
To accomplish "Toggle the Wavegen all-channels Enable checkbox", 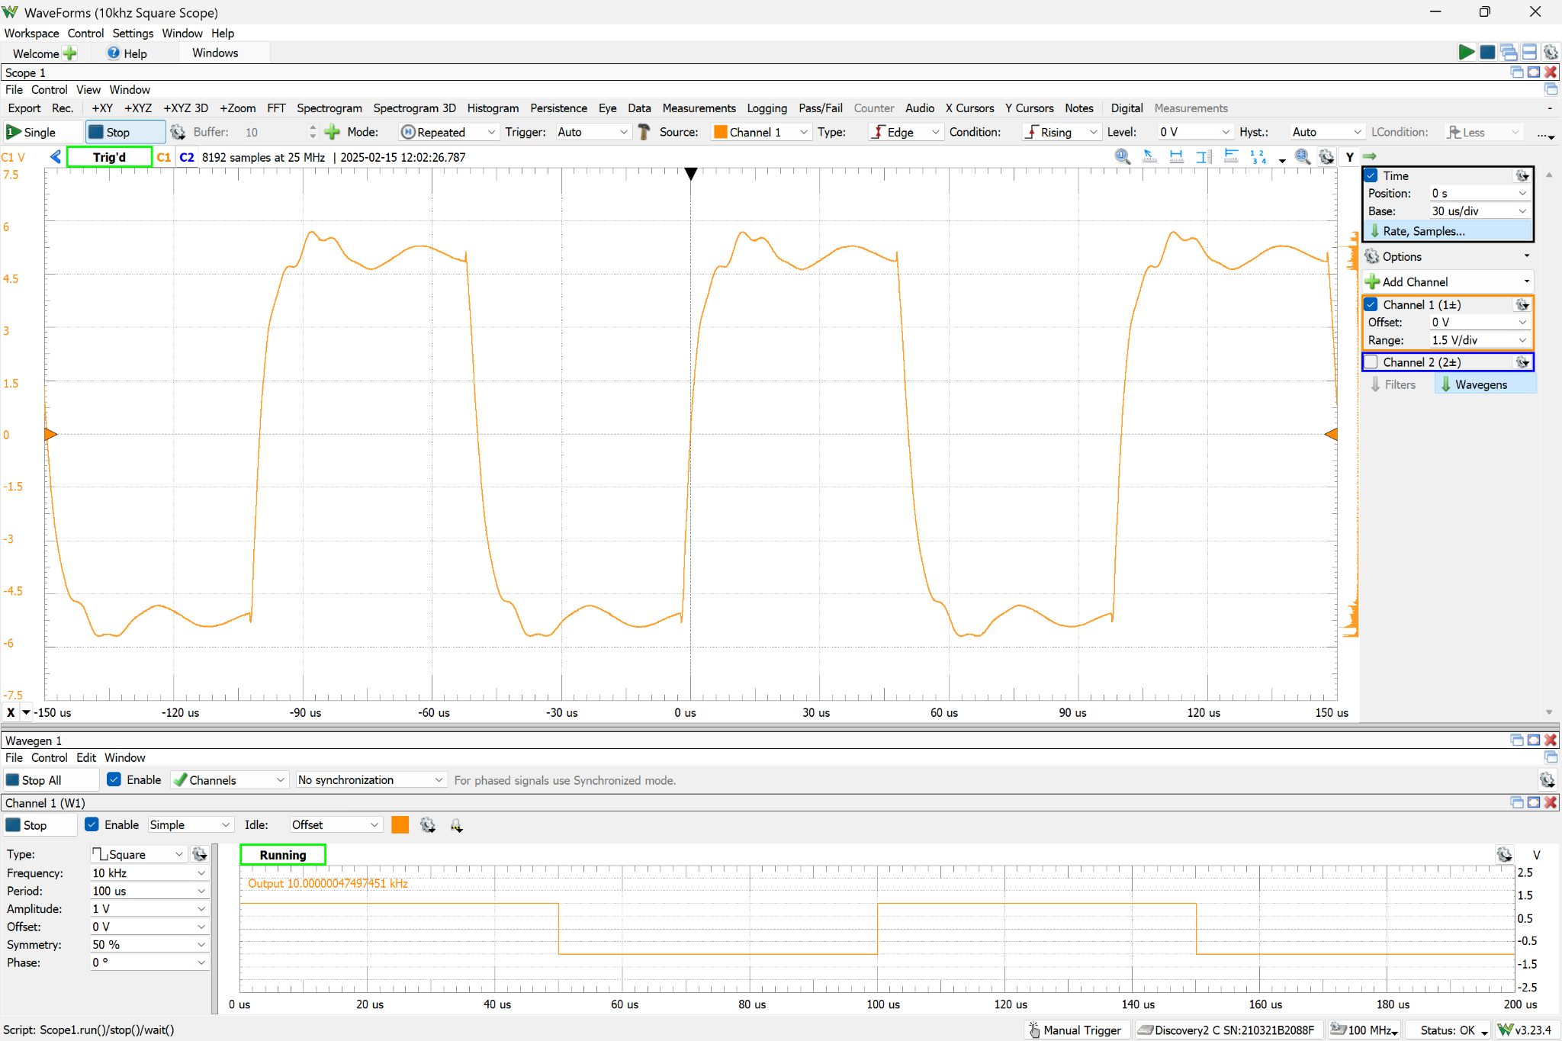I will click(x=114, y=779).
